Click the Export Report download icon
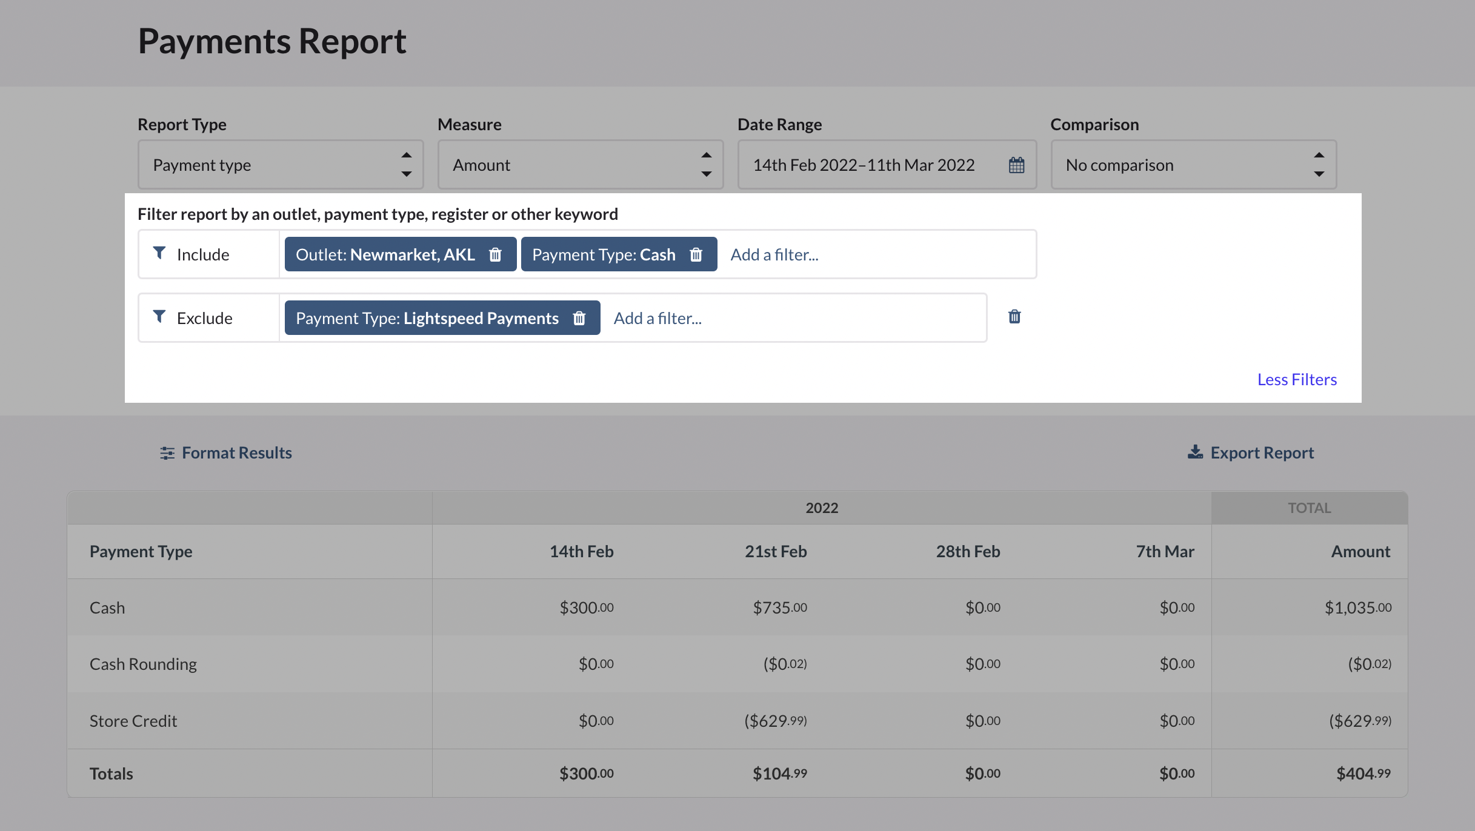 [1195, 452]
